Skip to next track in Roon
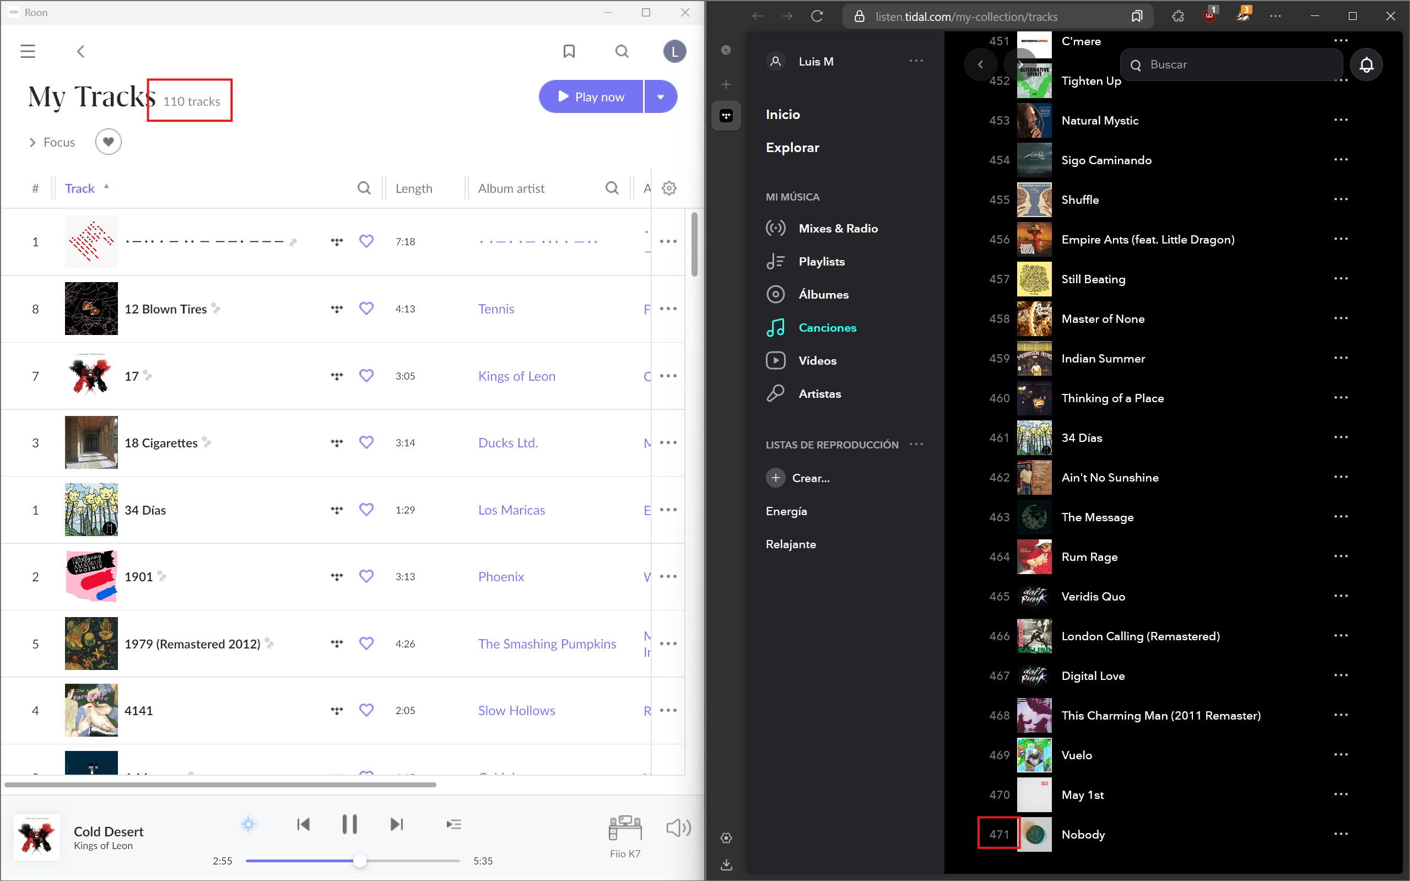 (x=397, y=824)
